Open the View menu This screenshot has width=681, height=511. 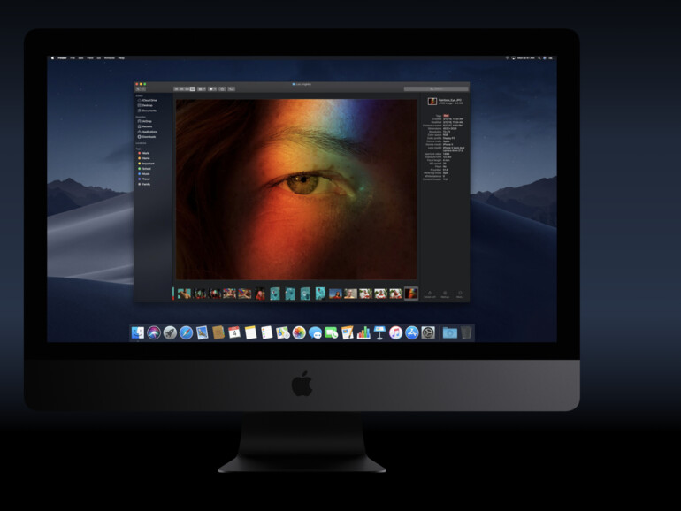[x=90, y=57]
